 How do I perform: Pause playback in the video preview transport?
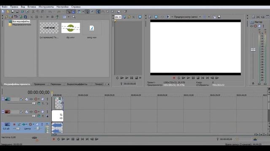(193, 78)
